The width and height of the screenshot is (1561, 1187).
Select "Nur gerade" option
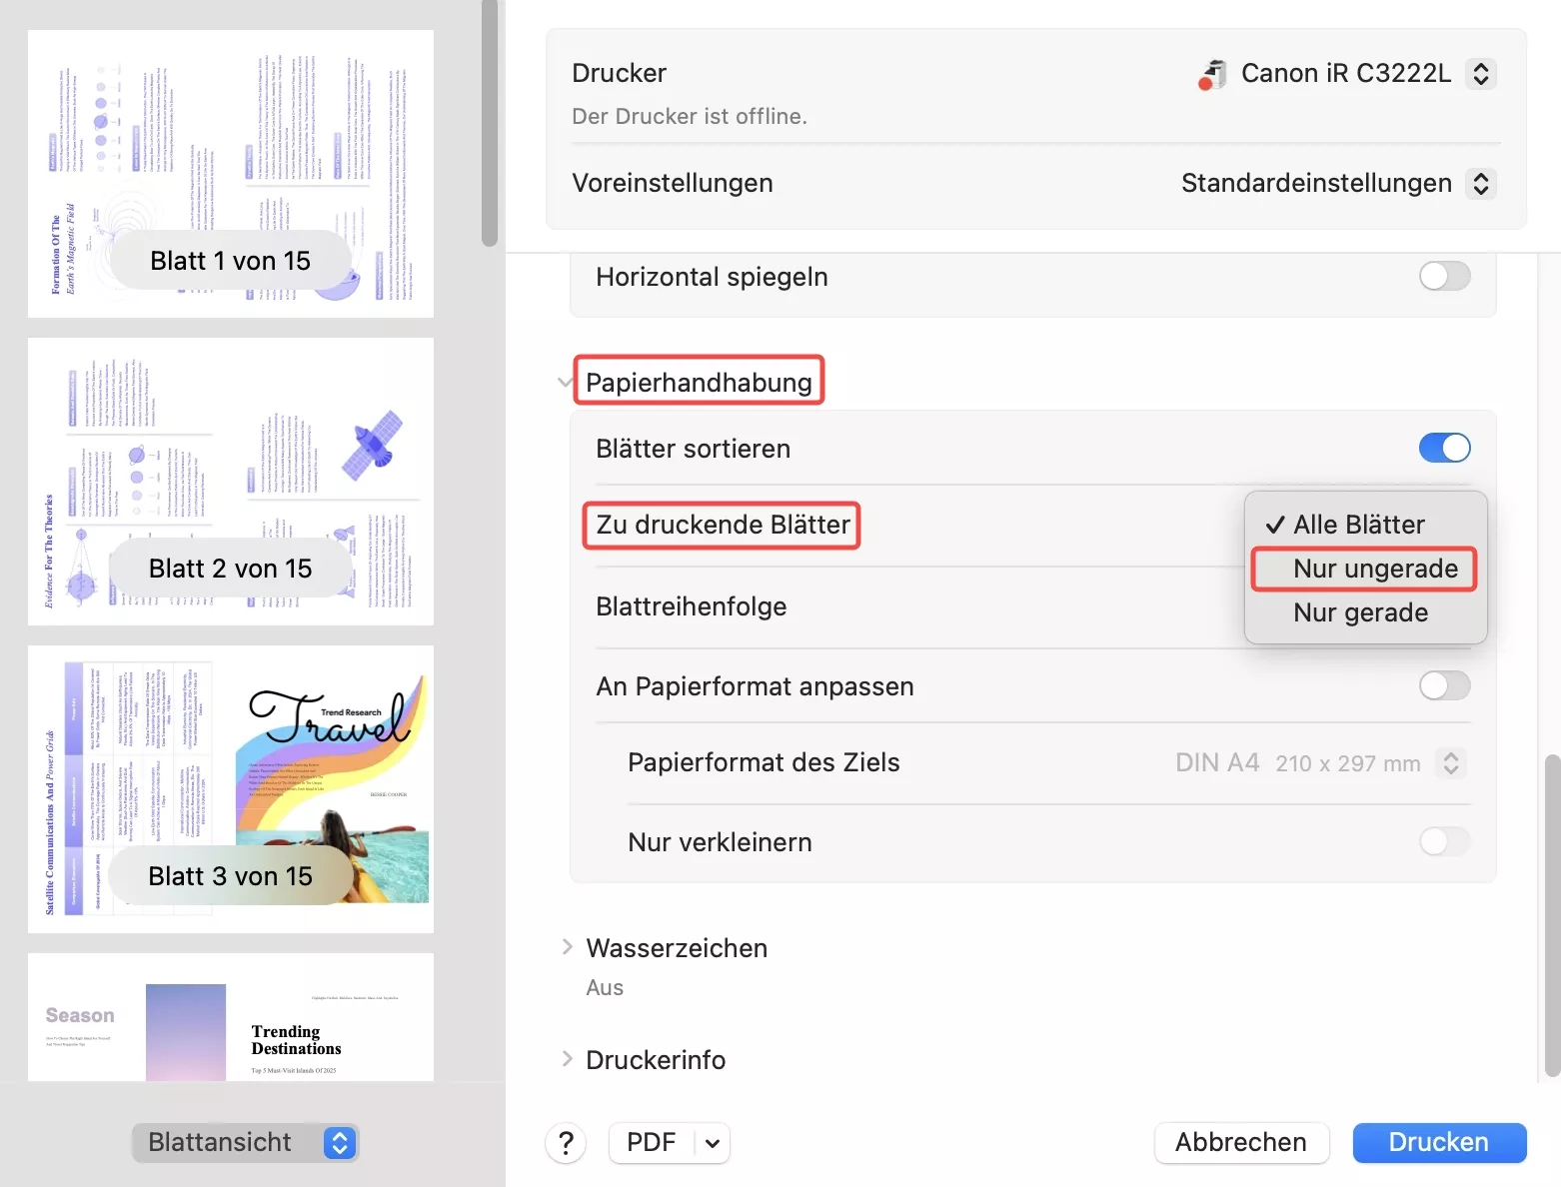point(1360,612)
